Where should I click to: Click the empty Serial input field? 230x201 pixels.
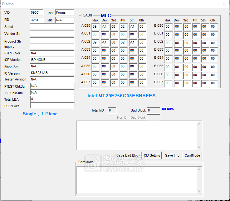point(52,27)
